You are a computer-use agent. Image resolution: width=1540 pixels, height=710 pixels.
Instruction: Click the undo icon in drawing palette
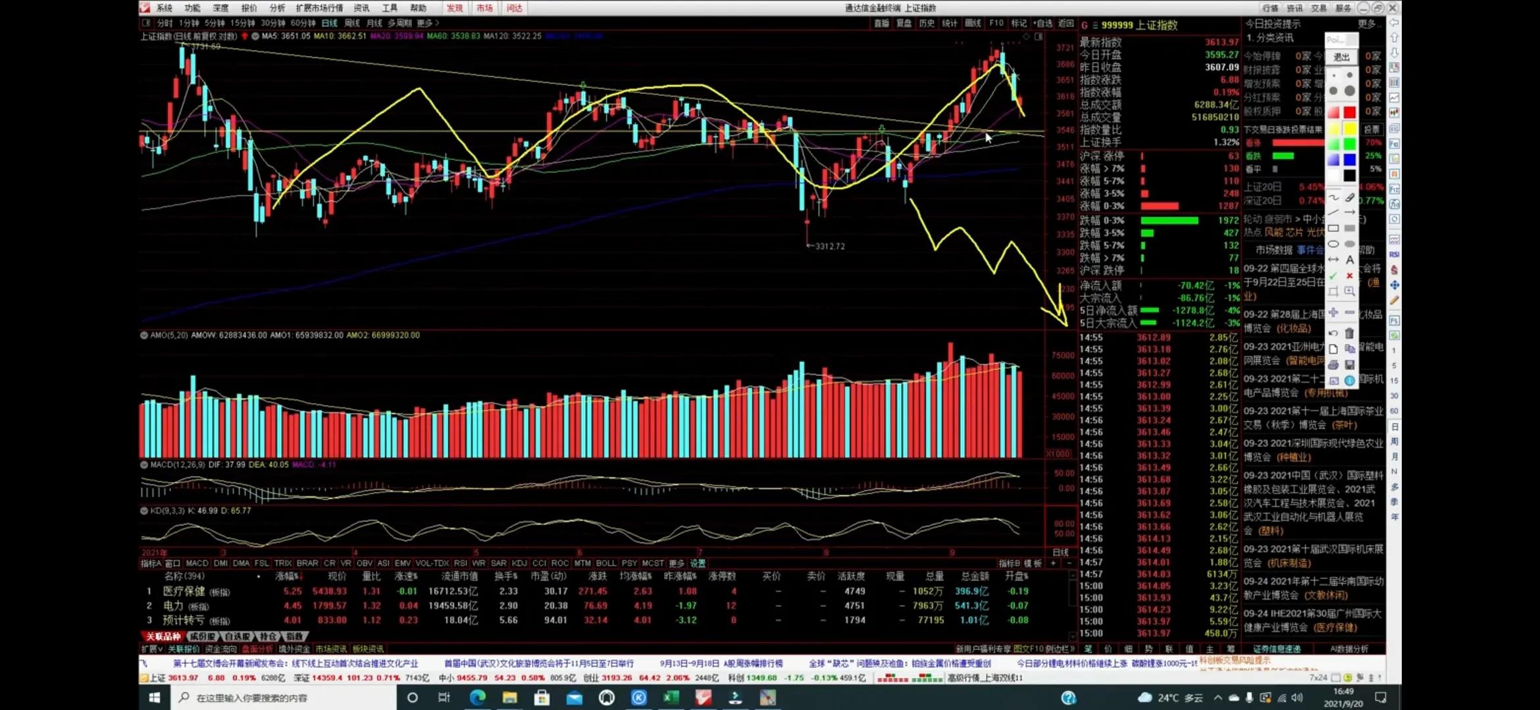(x=1333, y=333)
